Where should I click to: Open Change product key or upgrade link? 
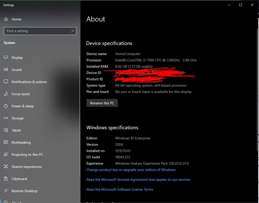coord(131,170)
